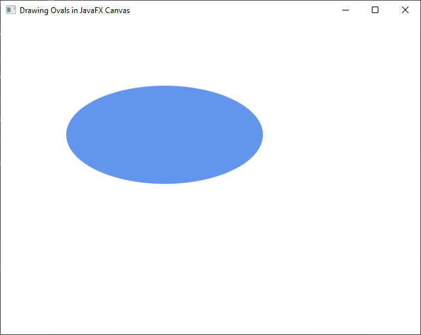421x335 pixels.
Task: Click the empty title bar beside the title
Action: [230, 10]
